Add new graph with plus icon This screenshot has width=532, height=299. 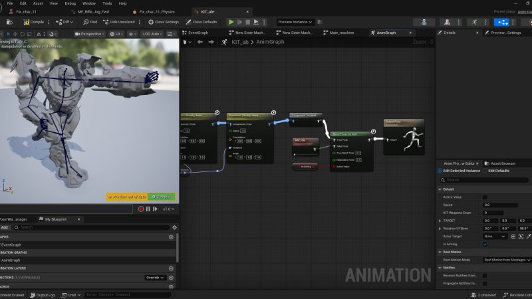[x=171, y=237]
